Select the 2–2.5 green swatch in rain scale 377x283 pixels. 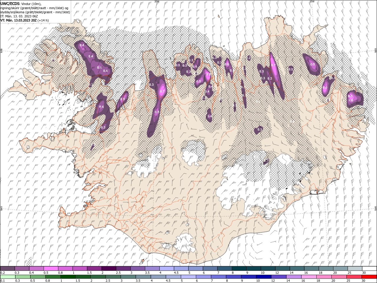click(x=98, y=277)
